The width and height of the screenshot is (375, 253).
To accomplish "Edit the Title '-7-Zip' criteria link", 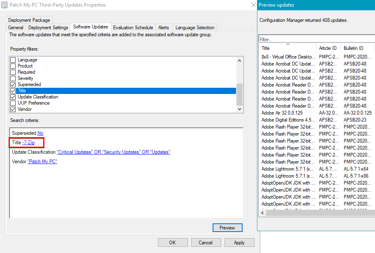I will click(x=28, y=143).
